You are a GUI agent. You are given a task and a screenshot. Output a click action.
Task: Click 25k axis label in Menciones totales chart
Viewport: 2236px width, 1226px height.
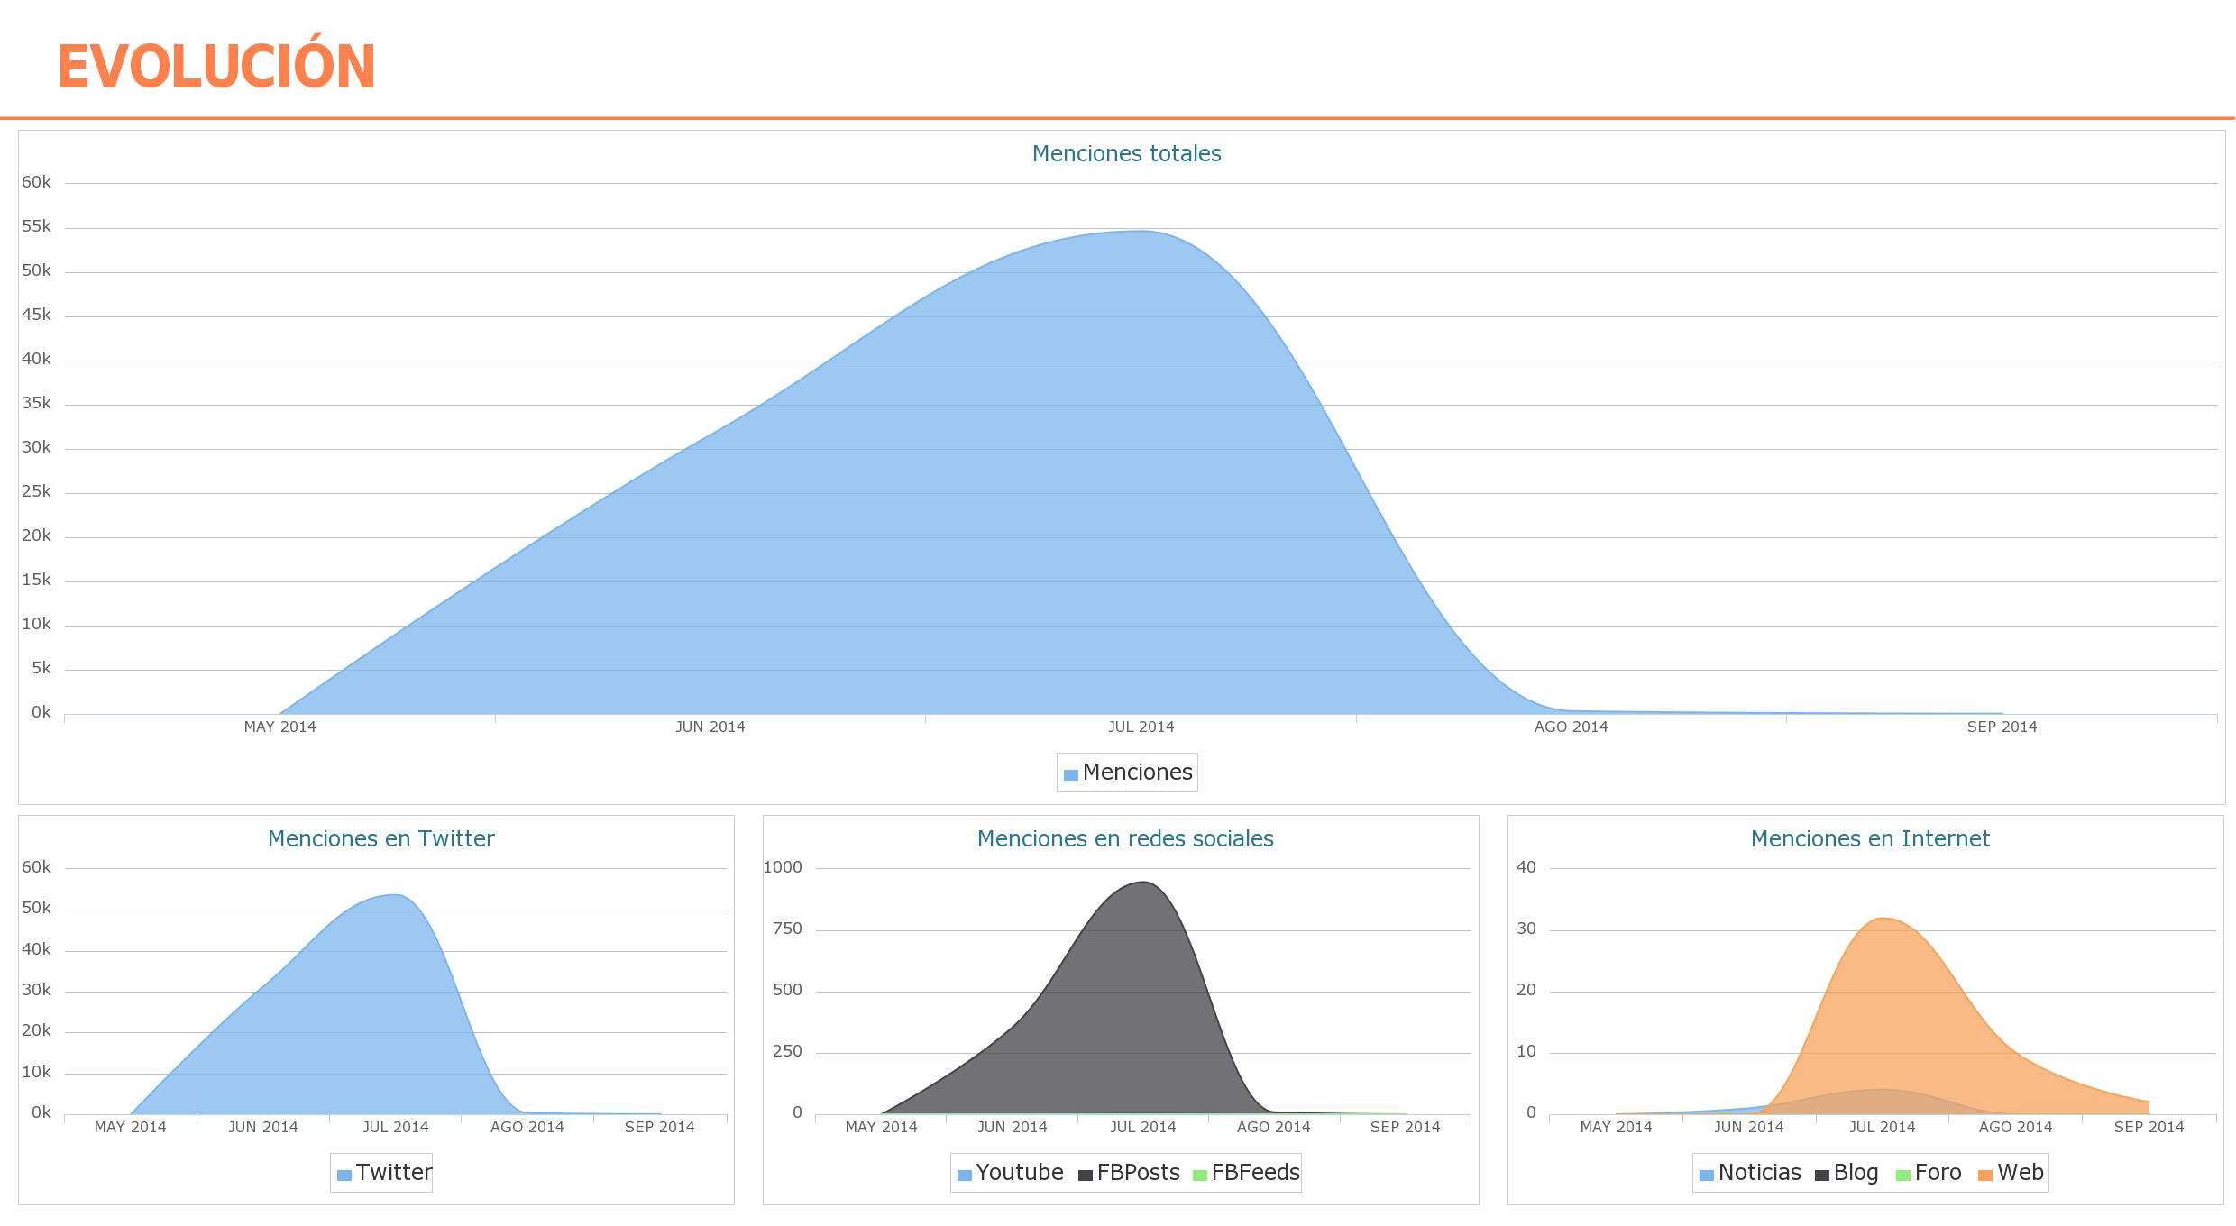(36, 492)
